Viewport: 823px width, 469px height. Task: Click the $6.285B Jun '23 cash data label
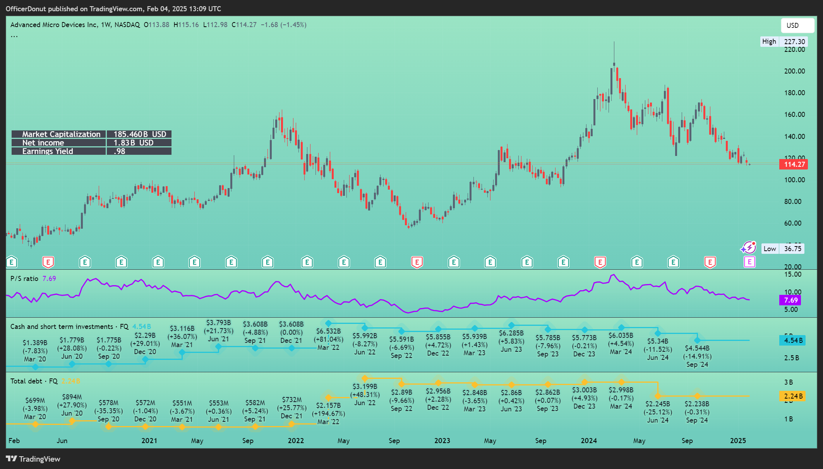[511, 341]
